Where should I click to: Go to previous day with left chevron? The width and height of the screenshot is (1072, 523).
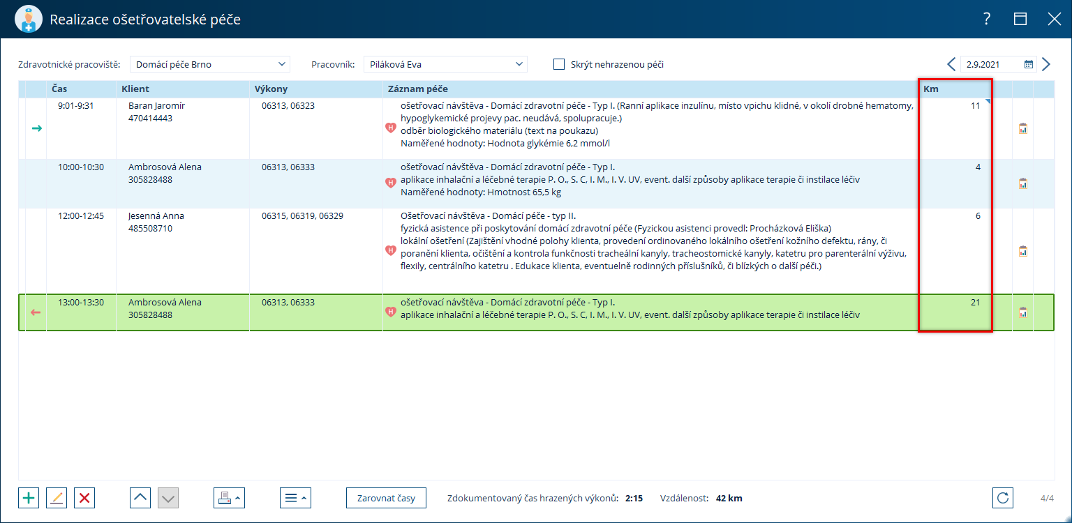(x=951, y=64)
